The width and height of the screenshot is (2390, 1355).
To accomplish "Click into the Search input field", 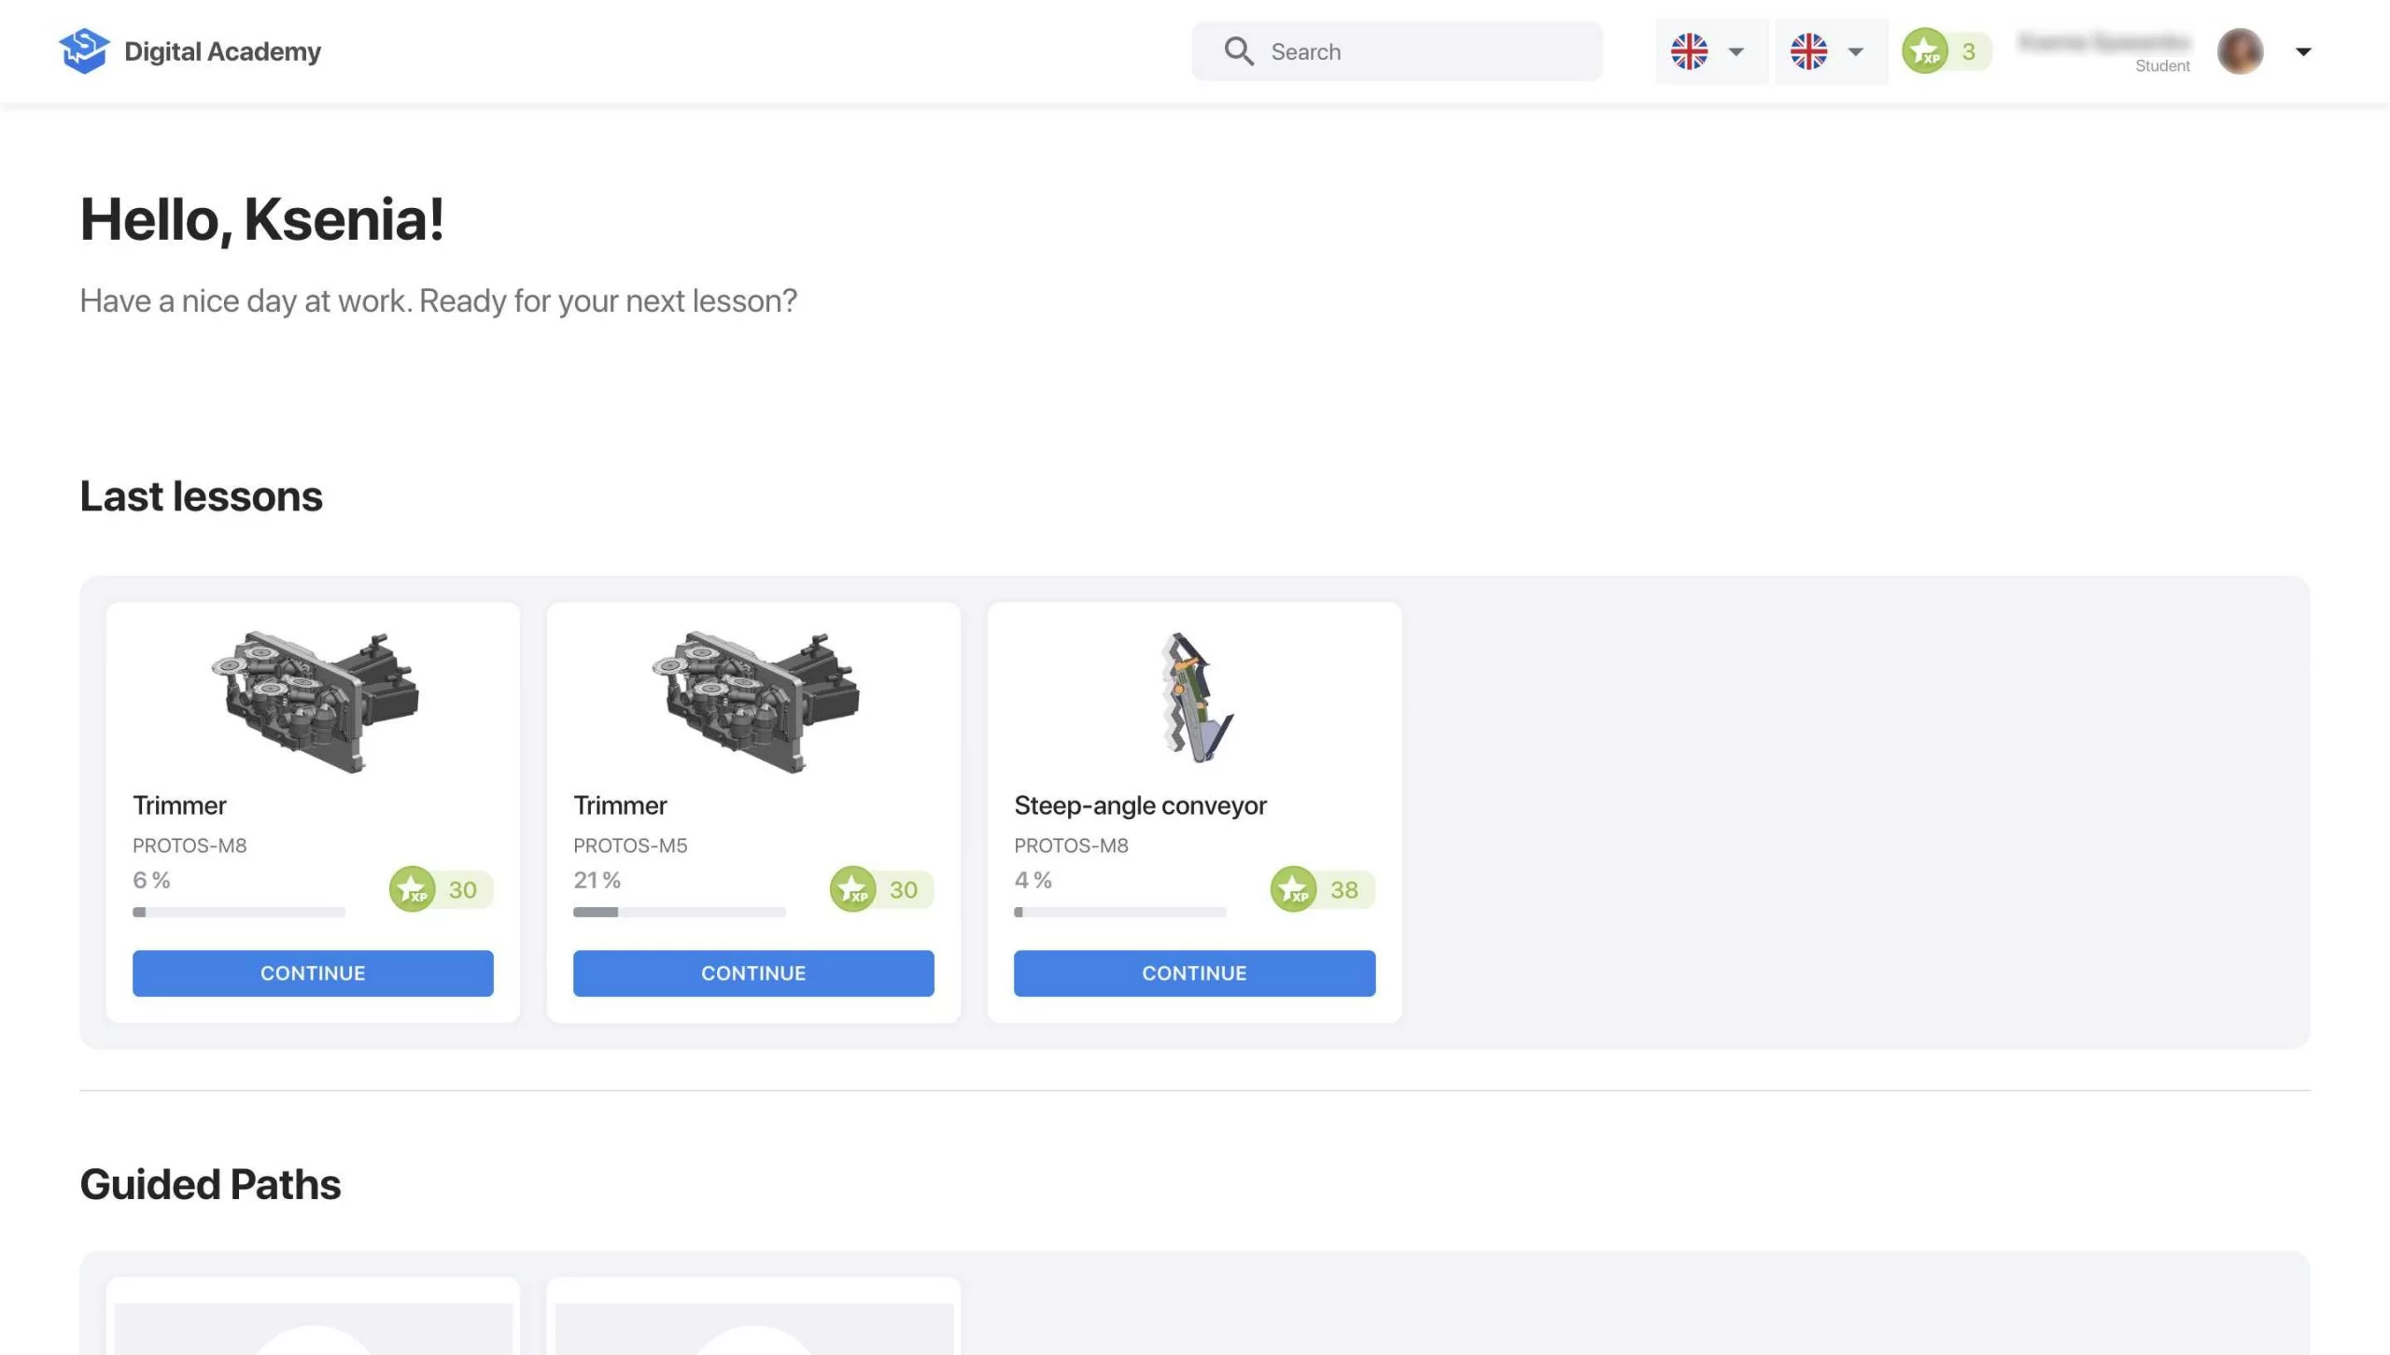I will (x=1428, y=51).
